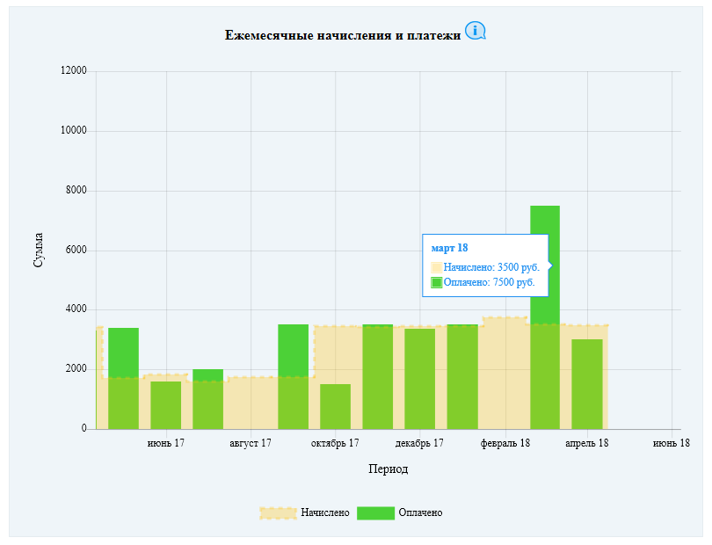The image size is (712, 545).
Task: Click the Начислено: 3500 руб. tooltip row
Action: coord(485,267)
